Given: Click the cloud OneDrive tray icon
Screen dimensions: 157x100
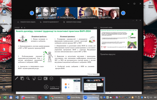Looking at the screenshot, I should pos(111,97).
